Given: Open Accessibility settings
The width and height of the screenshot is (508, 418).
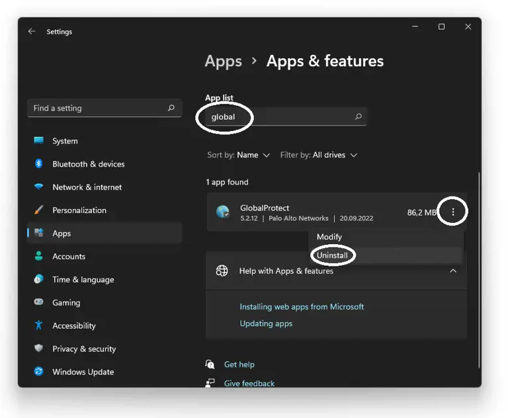Looking at the screenshot, I should [x=73, y=326].
